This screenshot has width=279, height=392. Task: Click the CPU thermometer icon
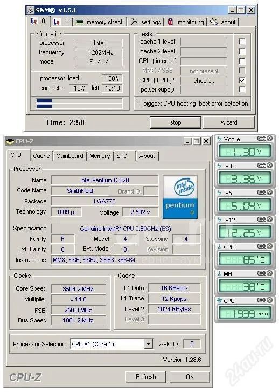click(219, 247)
